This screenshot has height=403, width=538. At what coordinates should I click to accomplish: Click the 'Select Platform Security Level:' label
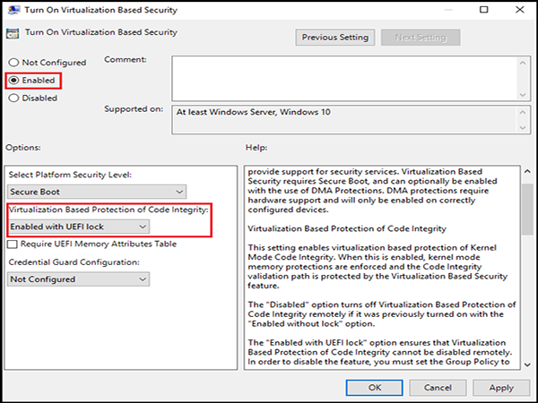click(70, 175)
